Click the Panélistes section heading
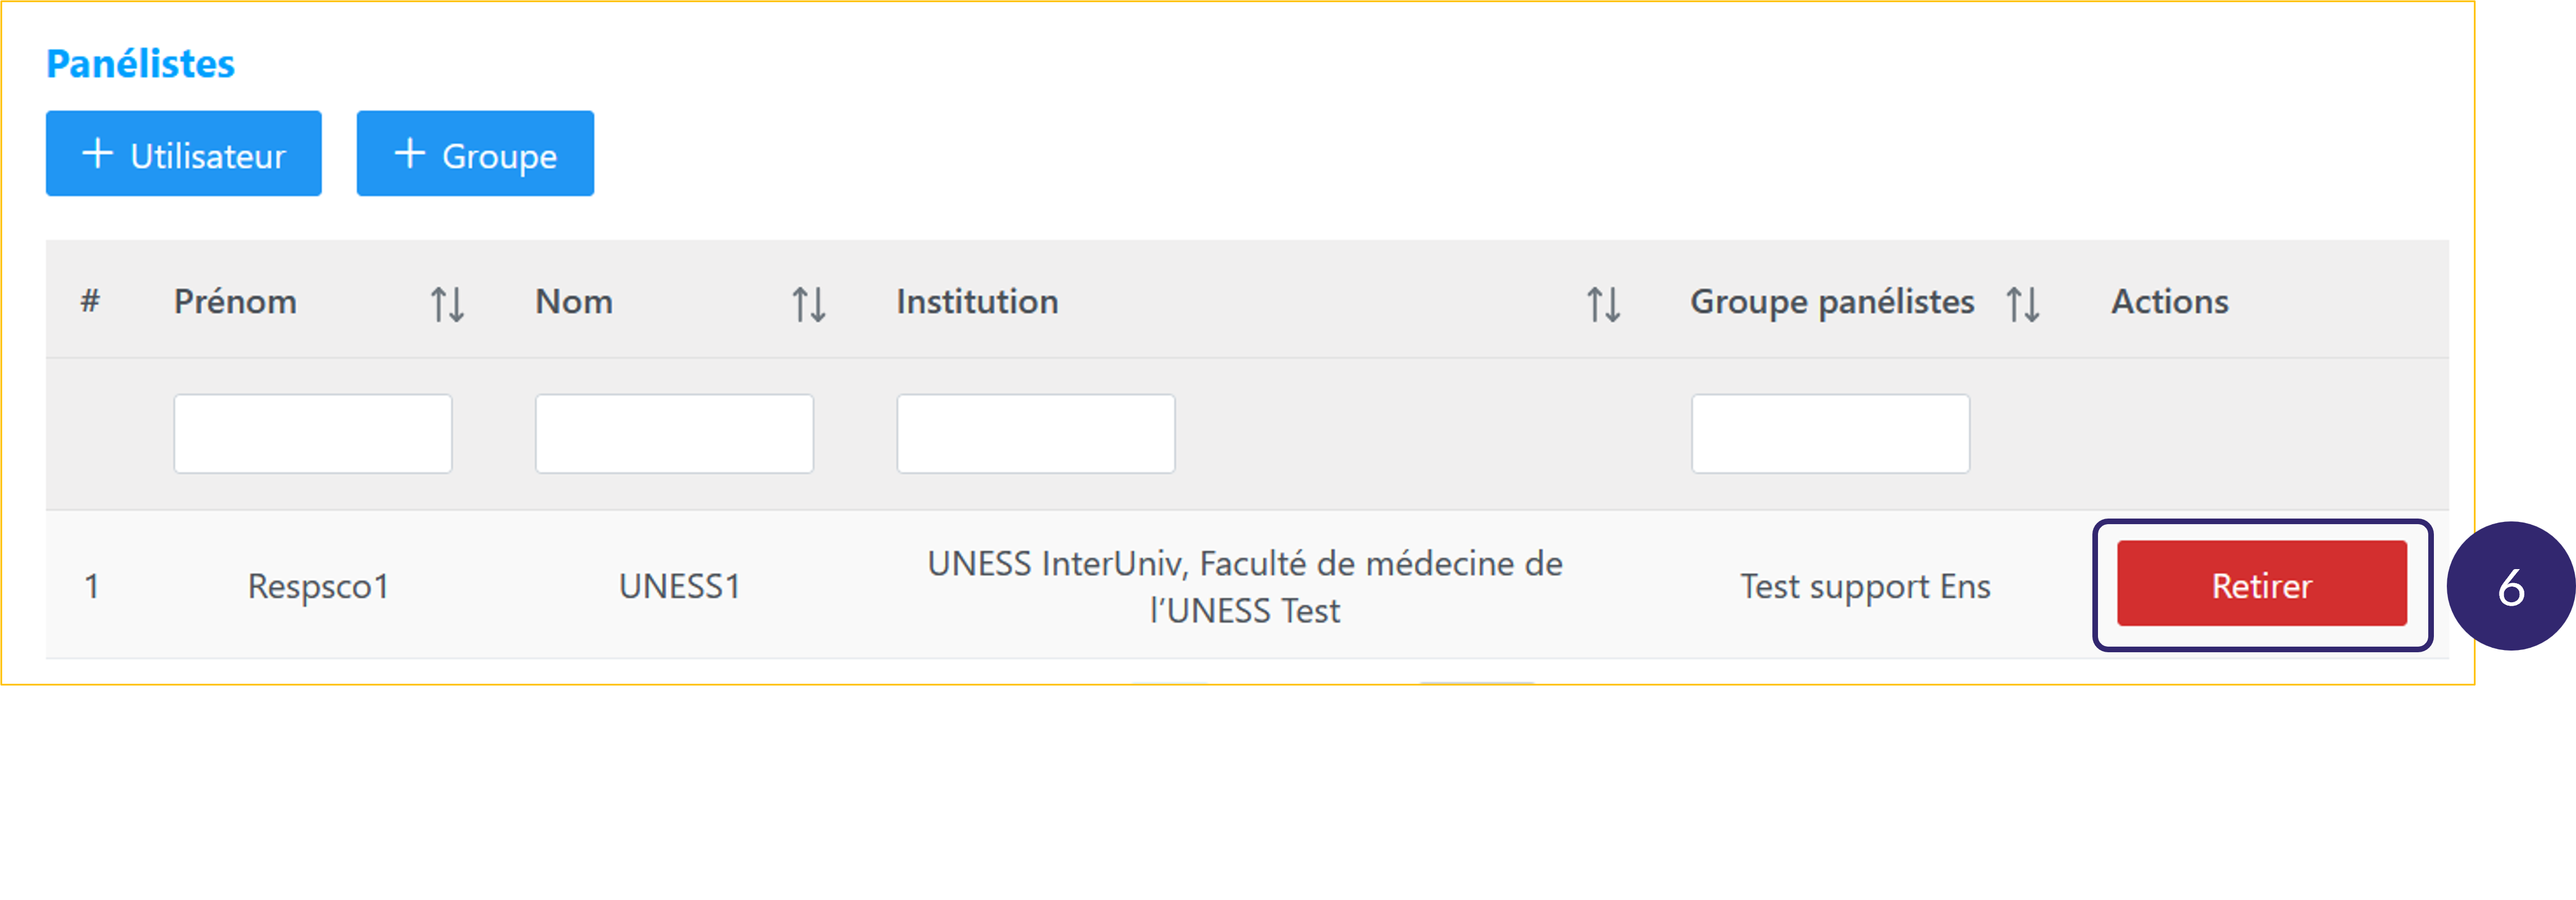 pos(140,64)
